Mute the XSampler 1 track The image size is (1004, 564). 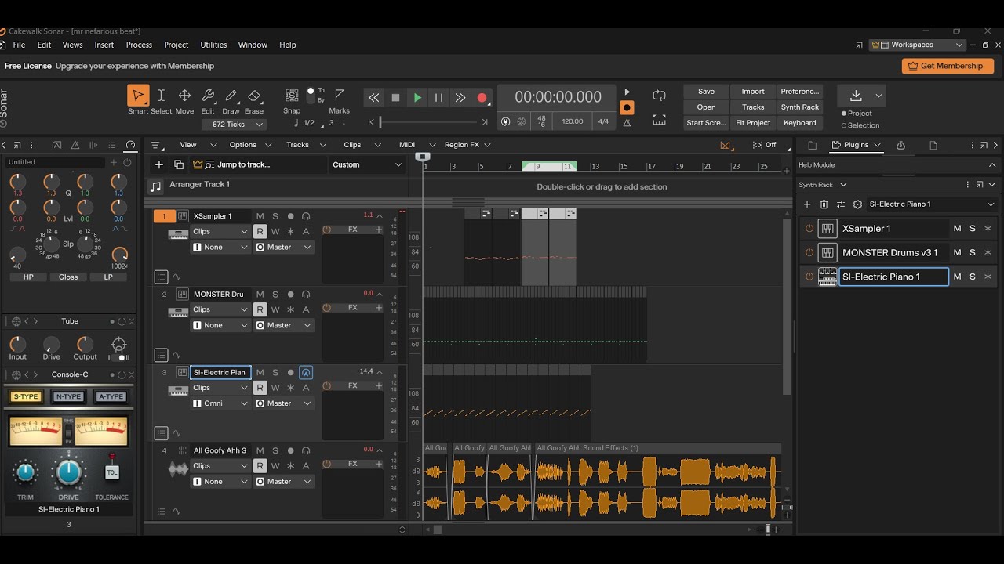point(260,216)
